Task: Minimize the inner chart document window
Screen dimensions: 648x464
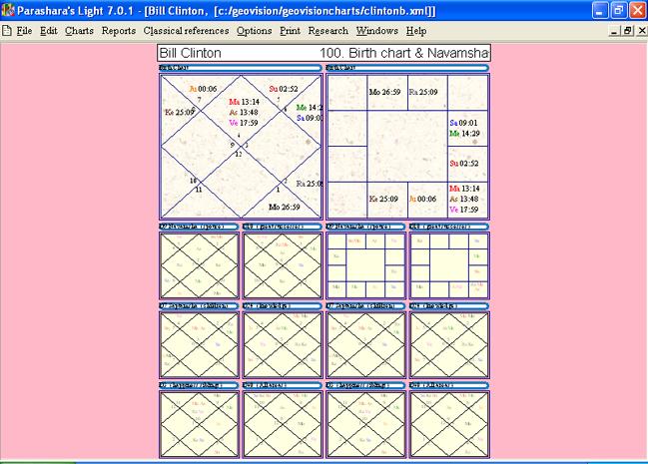Action: click(614, 31)
